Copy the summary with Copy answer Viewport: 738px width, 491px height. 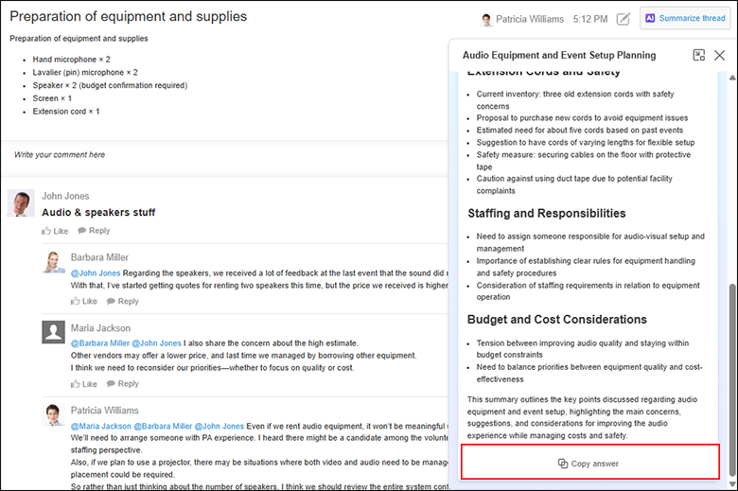tap(589, 464)
